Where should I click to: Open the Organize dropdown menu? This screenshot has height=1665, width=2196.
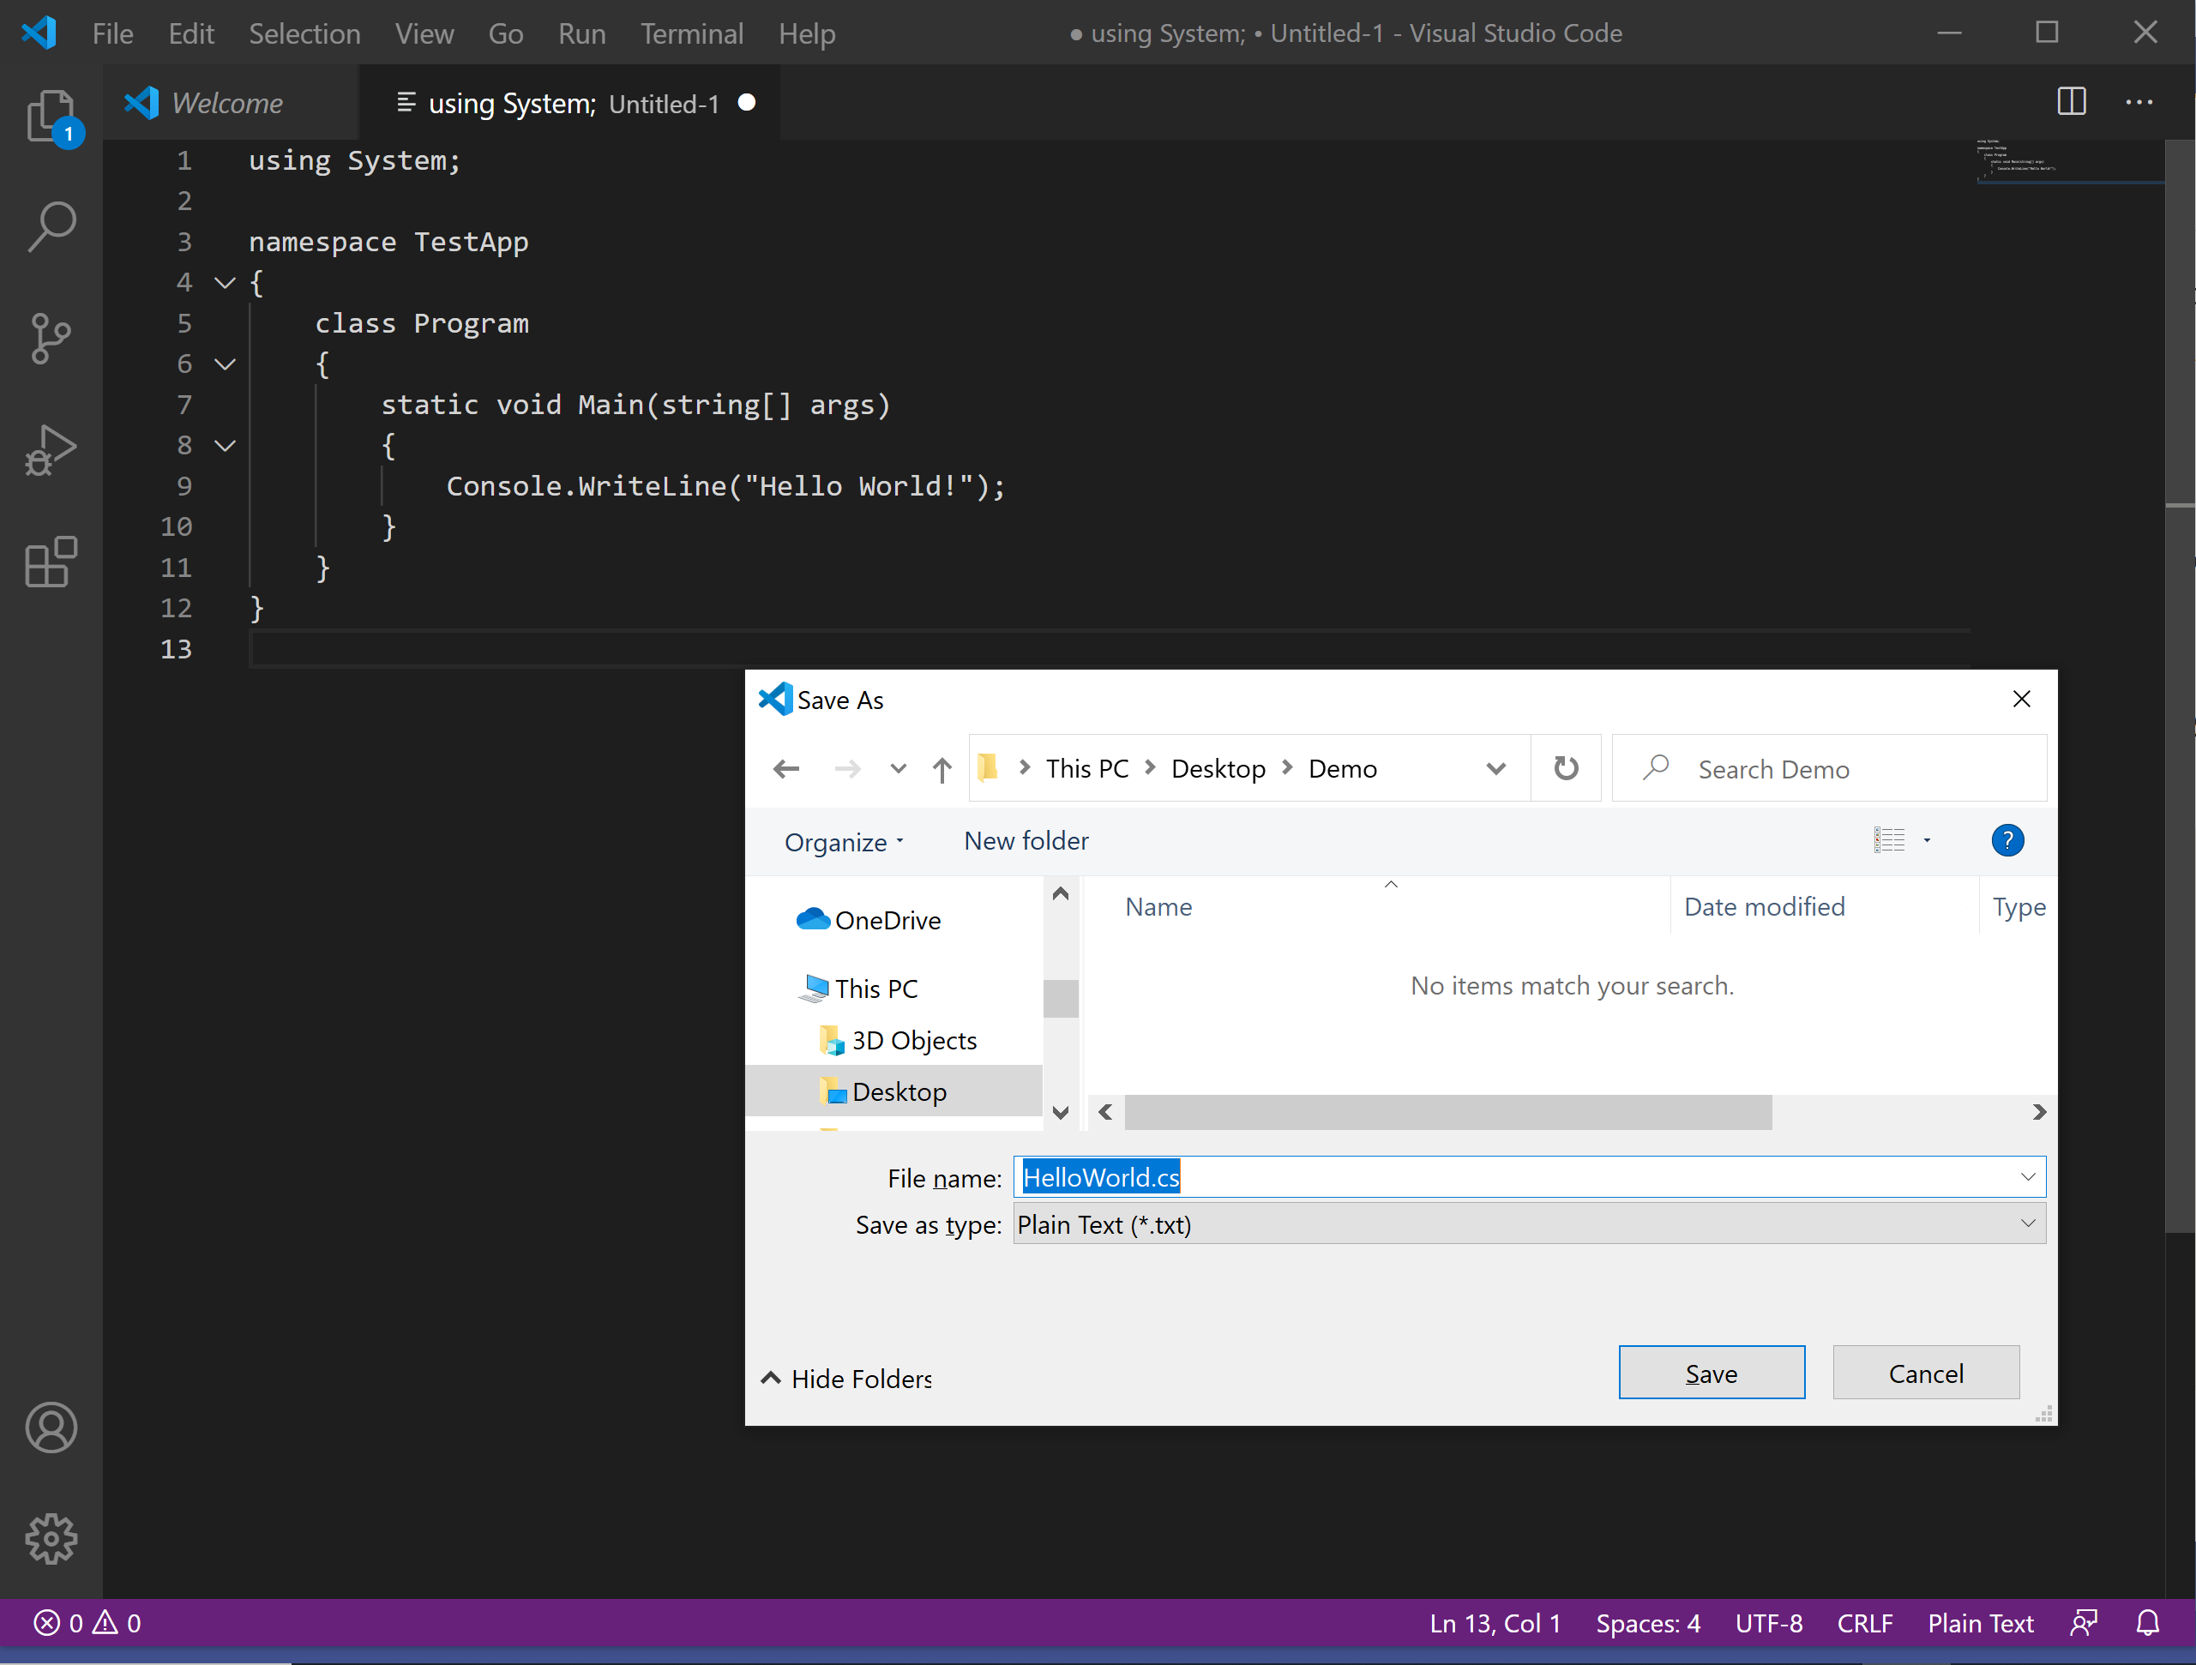click(844, 842)
